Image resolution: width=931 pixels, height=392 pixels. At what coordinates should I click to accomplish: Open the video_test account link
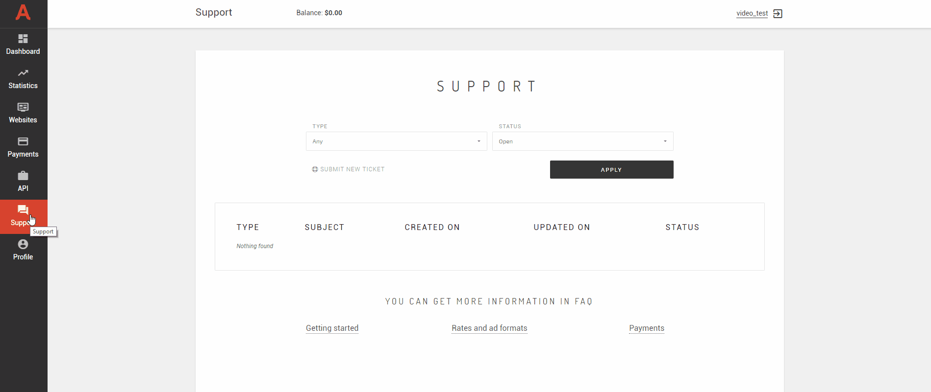(x=752, y=13)
